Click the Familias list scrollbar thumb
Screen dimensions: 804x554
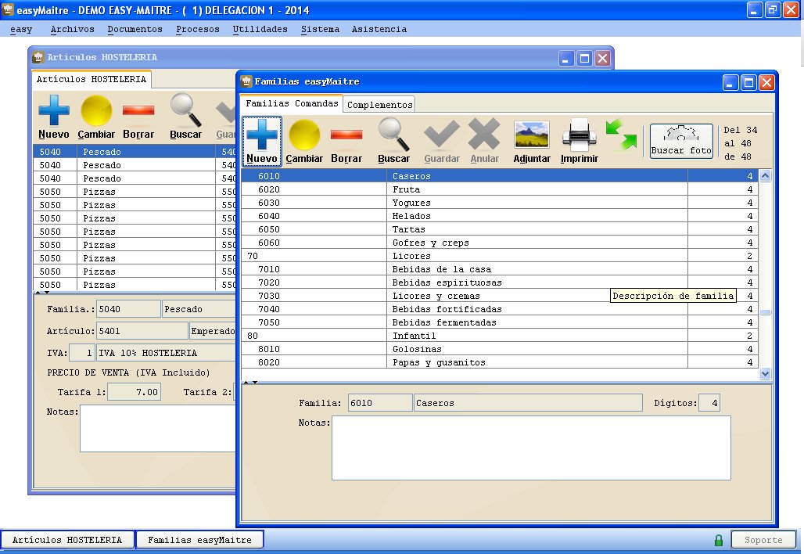tap(765, 312)
